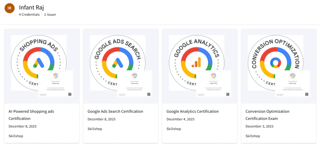The height and width of the screenshot is (148, 321).
Task: Click Skillshop issuer under Google Analytics card
Action: (x=174, y=129)
